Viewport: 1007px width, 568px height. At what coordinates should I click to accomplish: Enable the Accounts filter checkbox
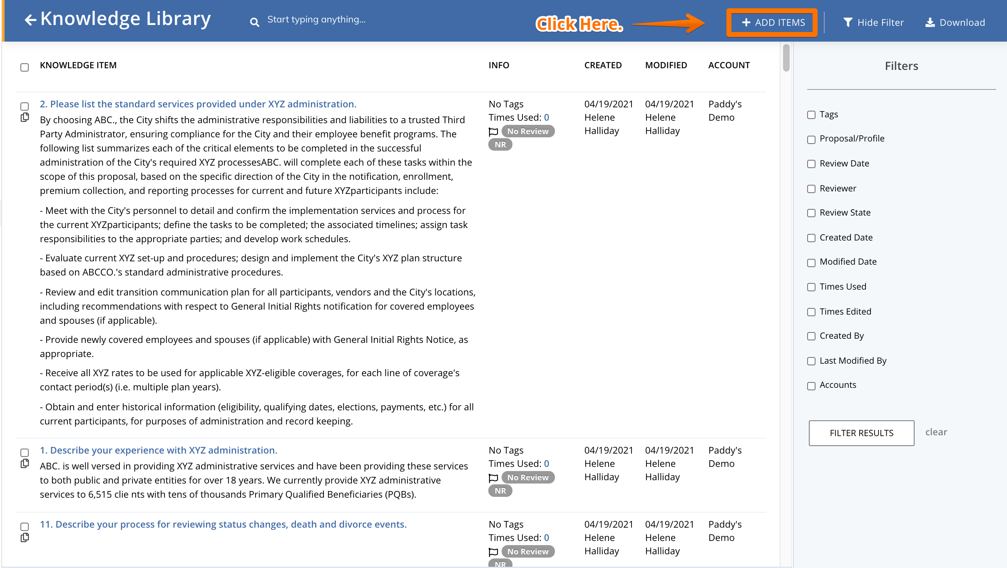click(811, 386)
